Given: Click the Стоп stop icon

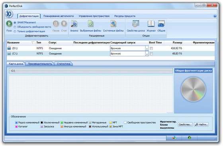Looking at the screenshot, I should coord(64,24).
